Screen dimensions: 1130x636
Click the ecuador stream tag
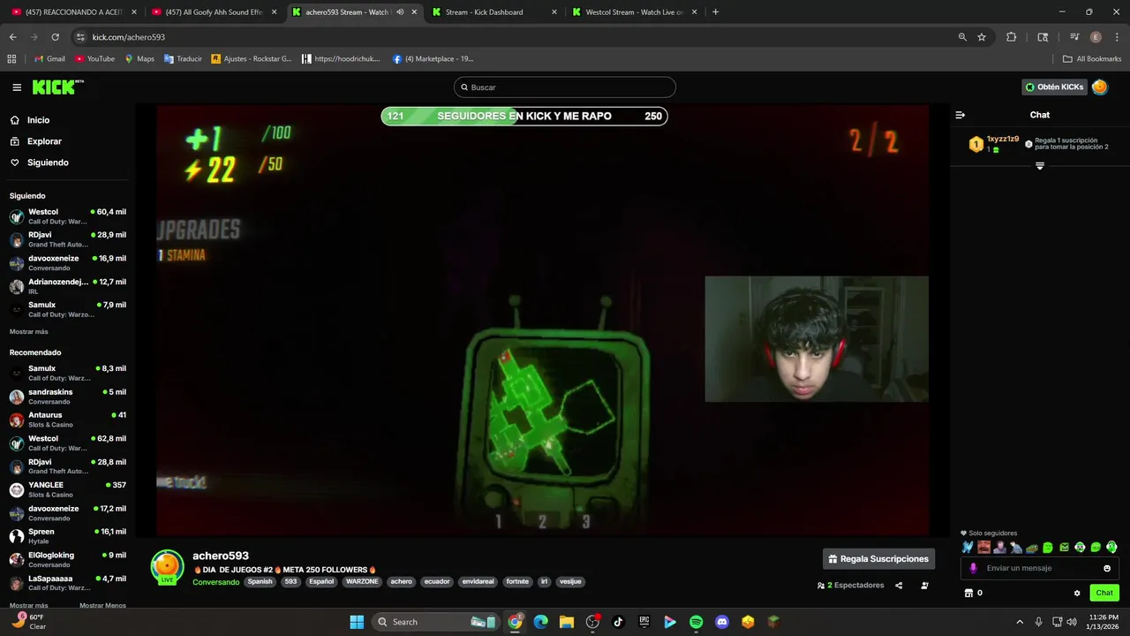[x=437, y=581]
